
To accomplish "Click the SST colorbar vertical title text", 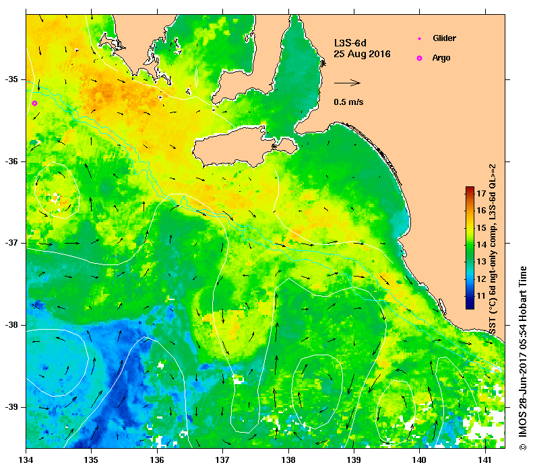I will point(493,250).
